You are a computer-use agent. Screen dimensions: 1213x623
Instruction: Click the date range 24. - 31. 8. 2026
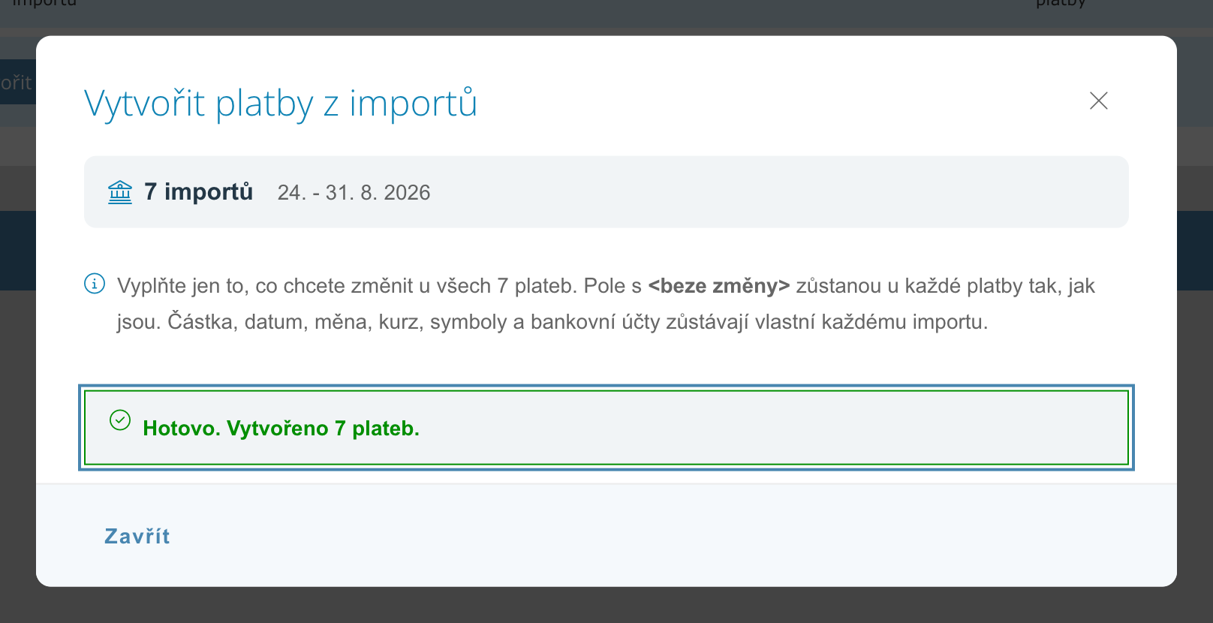pyautogui.click(x=354, y=193)
